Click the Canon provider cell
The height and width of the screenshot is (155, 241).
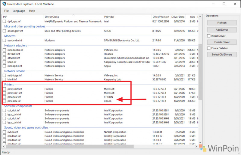[x=108, y=101]
